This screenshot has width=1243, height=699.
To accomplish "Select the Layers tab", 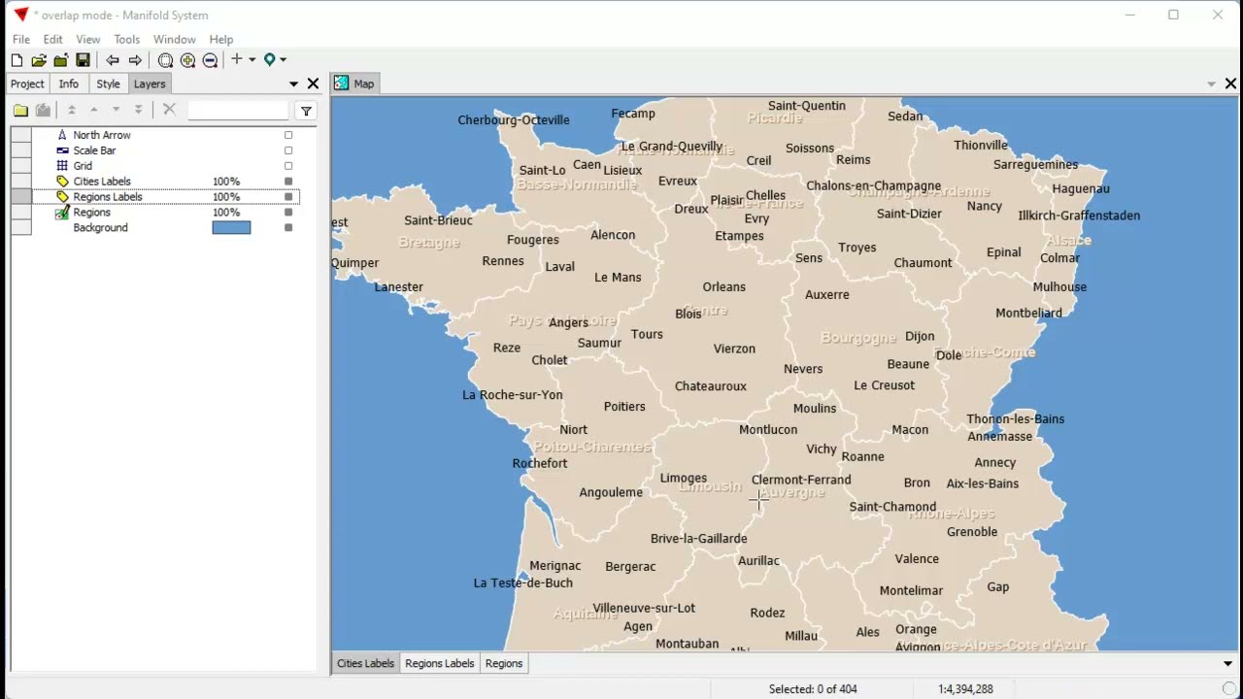I will click(x=150, y=84).
